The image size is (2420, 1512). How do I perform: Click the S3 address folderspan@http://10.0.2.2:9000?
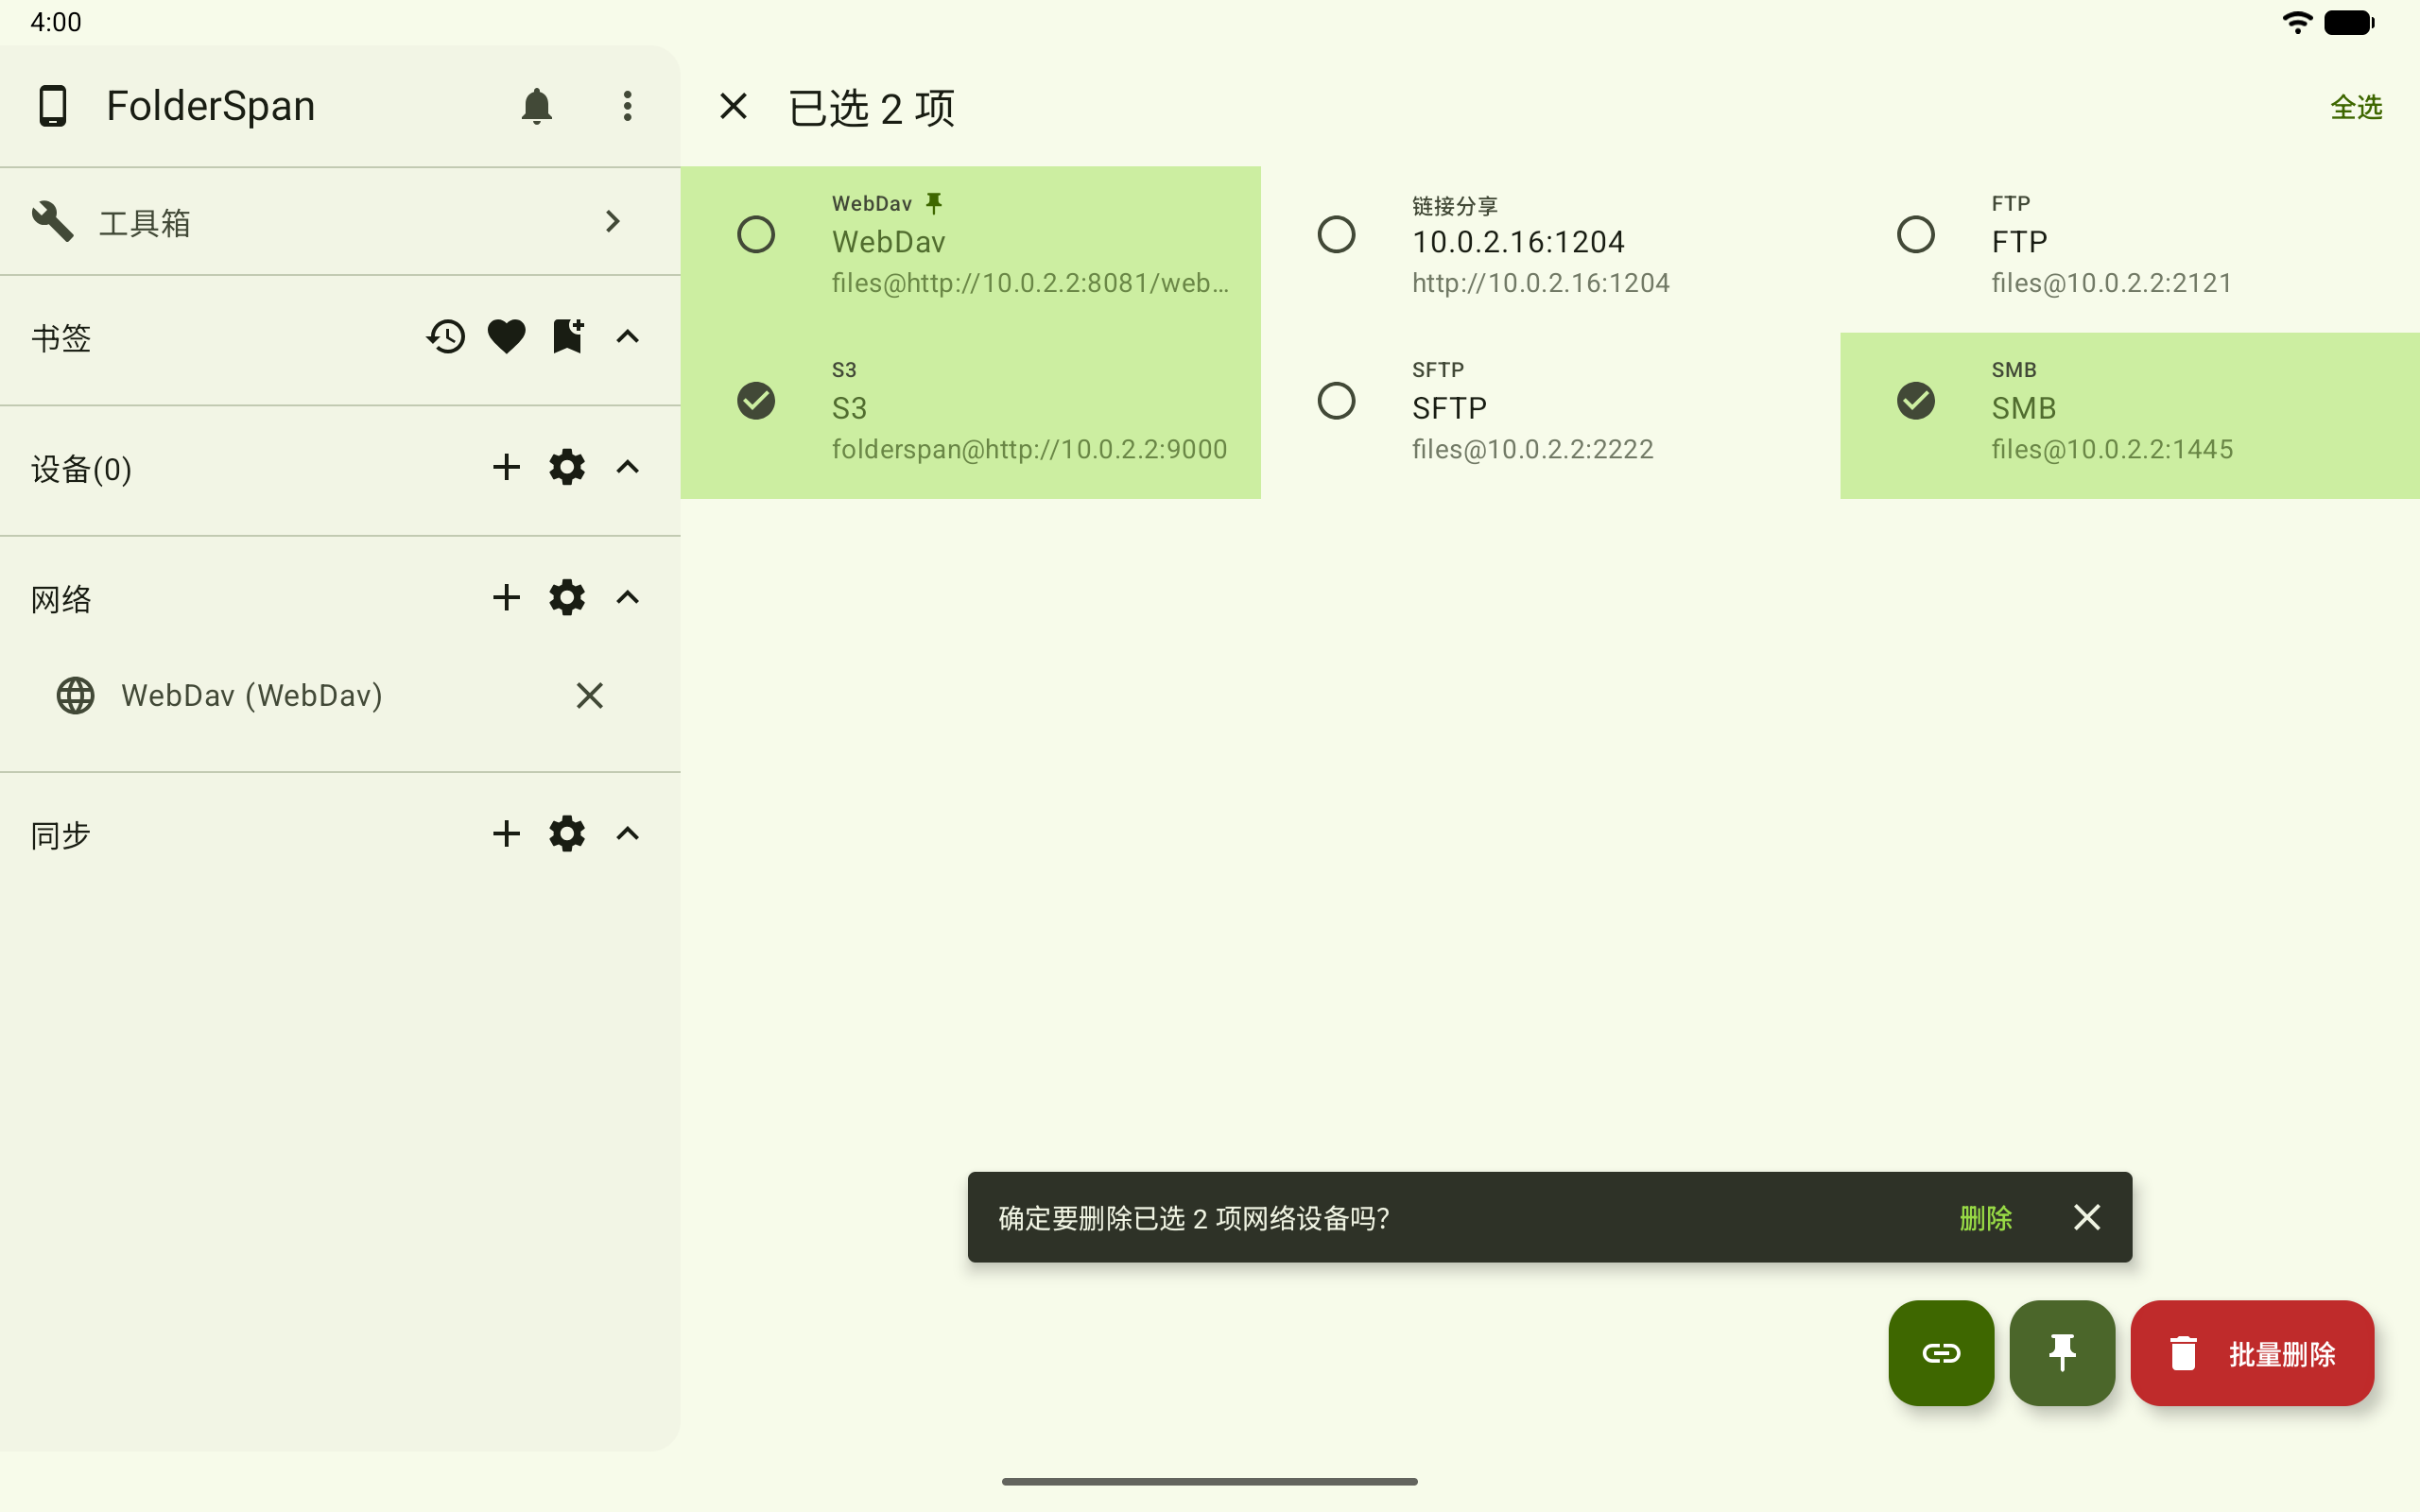coord(1029,449)
